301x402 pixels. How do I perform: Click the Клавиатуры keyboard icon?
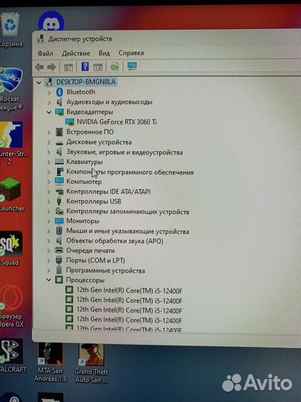coord(59,162)
